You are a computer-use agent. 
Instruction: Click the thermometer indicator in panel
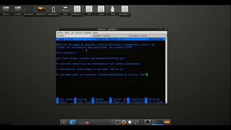coord(136,122)
